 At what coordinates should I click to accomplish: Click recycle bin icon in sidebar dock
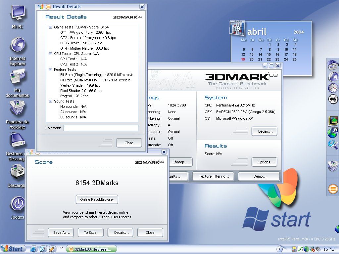(x=333, y=165)
